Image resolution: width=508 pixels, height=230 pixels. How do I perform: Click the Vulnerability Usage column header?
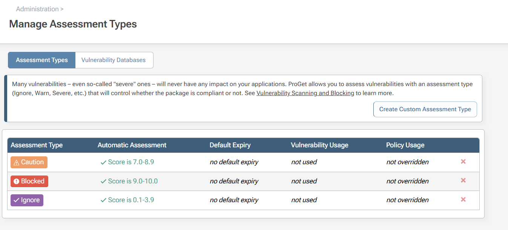click(319, 145)
